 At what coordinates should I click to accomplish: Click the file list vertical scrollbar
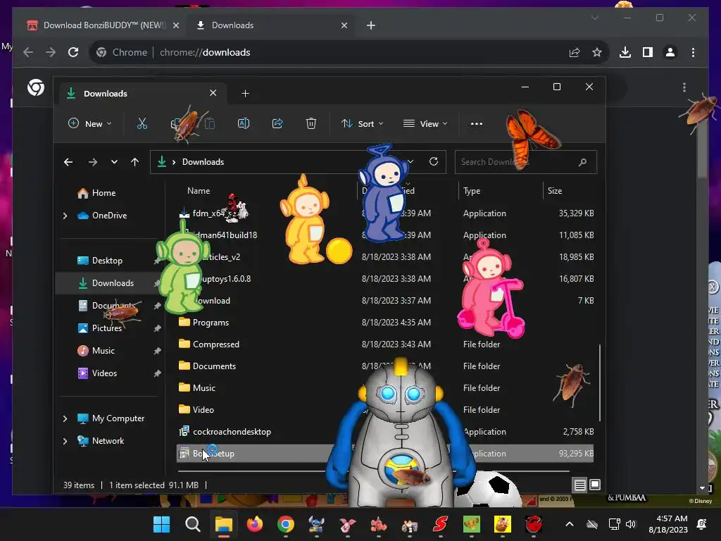click(x=600, y=383)
